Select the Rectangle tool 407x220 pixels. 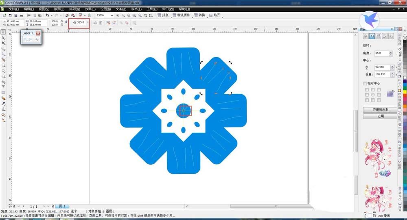(x=3, y=65)
